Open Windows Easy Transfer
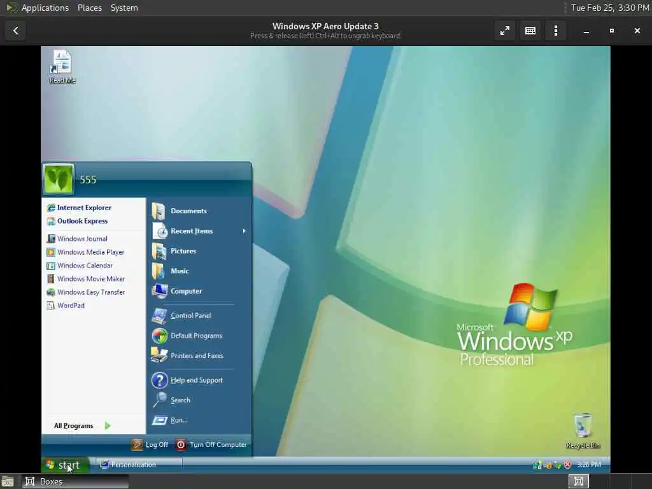Image resolution: width=652 pixels, height=489 pixels. 86,292
